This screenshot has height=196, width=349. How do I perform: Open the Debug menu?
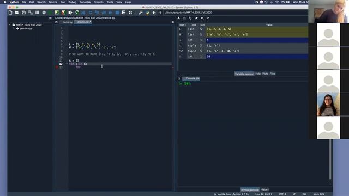click(x=73, y=2)
